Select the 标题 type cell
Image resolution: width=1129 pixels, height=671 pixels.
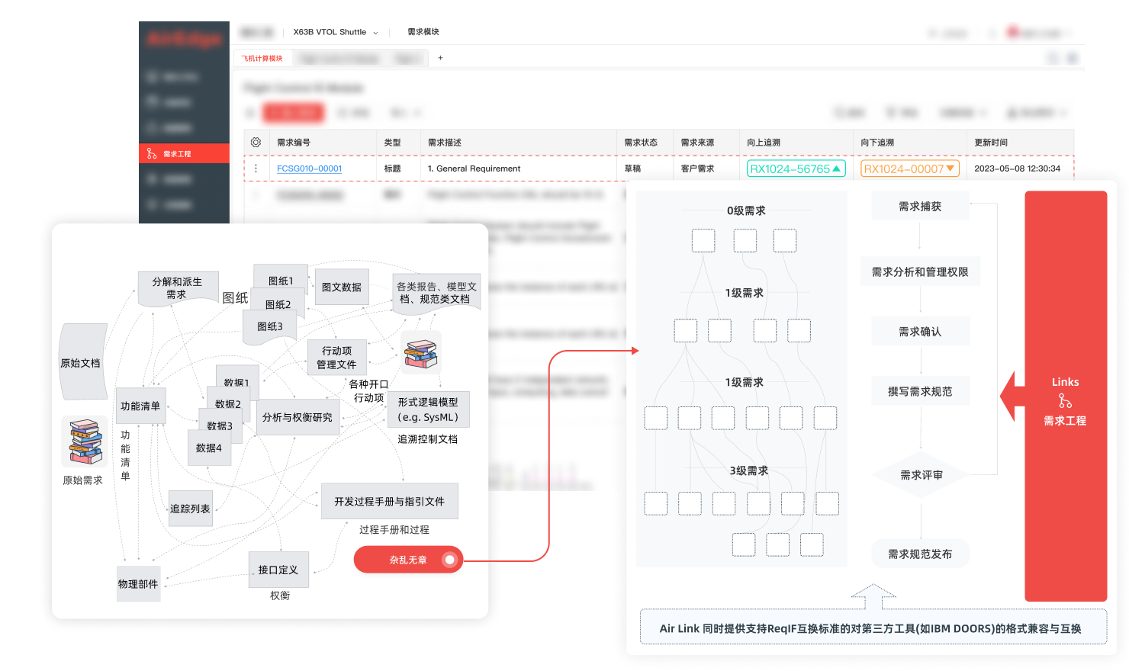point(392,169)
